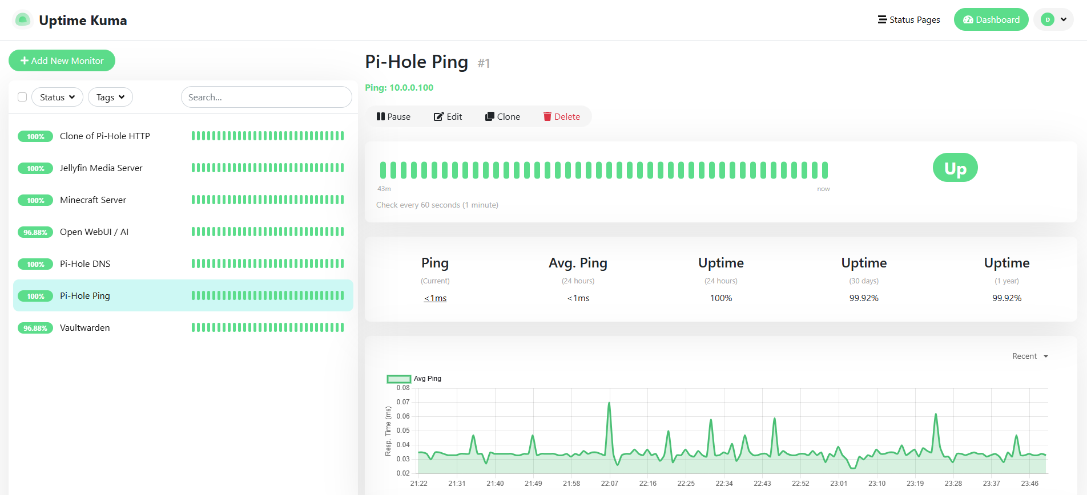Click the 30 days uptime value 99.92%
The height and width of the screenshot is (495, 1087).
[x=864, y=298]
